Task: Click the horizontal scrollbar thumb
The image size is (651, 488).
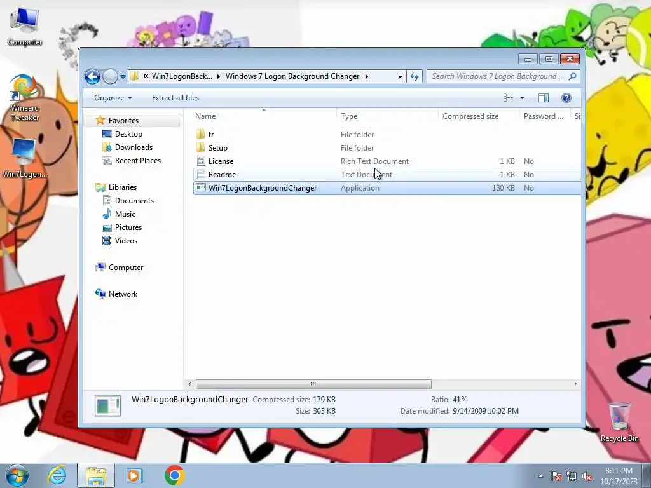Action: pos(313,384)
